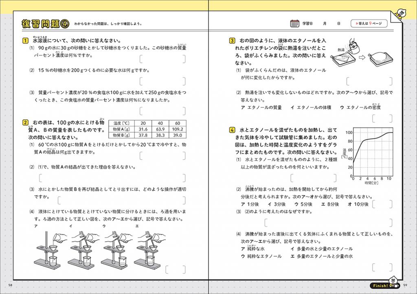Click the 物質A〔g〕 row label in the table
417x294 pixels.
121,129
